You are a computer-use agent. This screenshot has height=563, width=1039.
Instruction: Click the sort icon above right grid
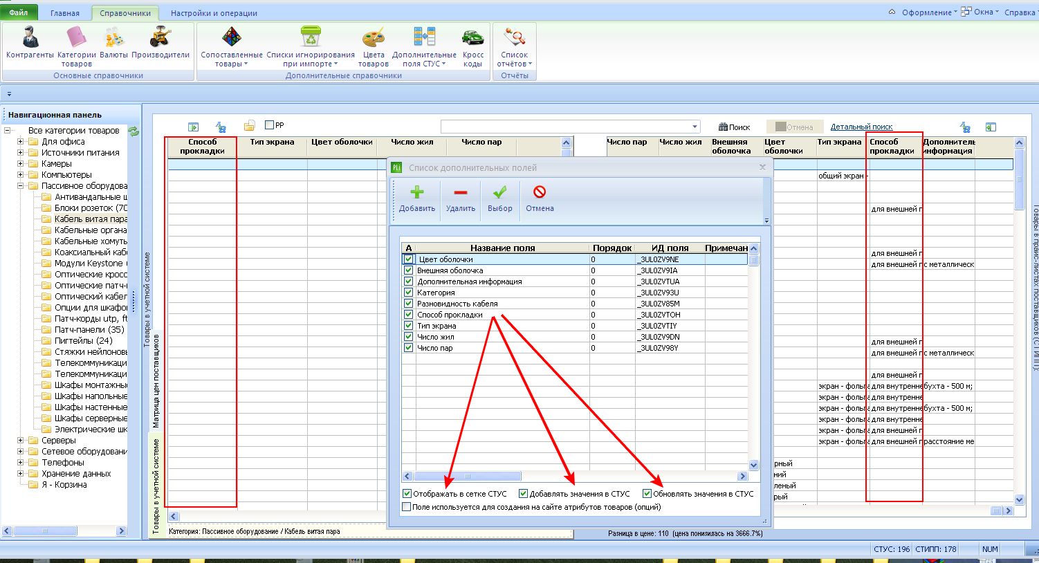click(x=965, y=127)
